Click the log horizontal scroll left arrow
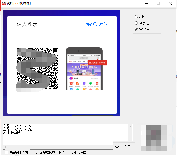This screenshot has height=156, width=177. coord(5,147)
